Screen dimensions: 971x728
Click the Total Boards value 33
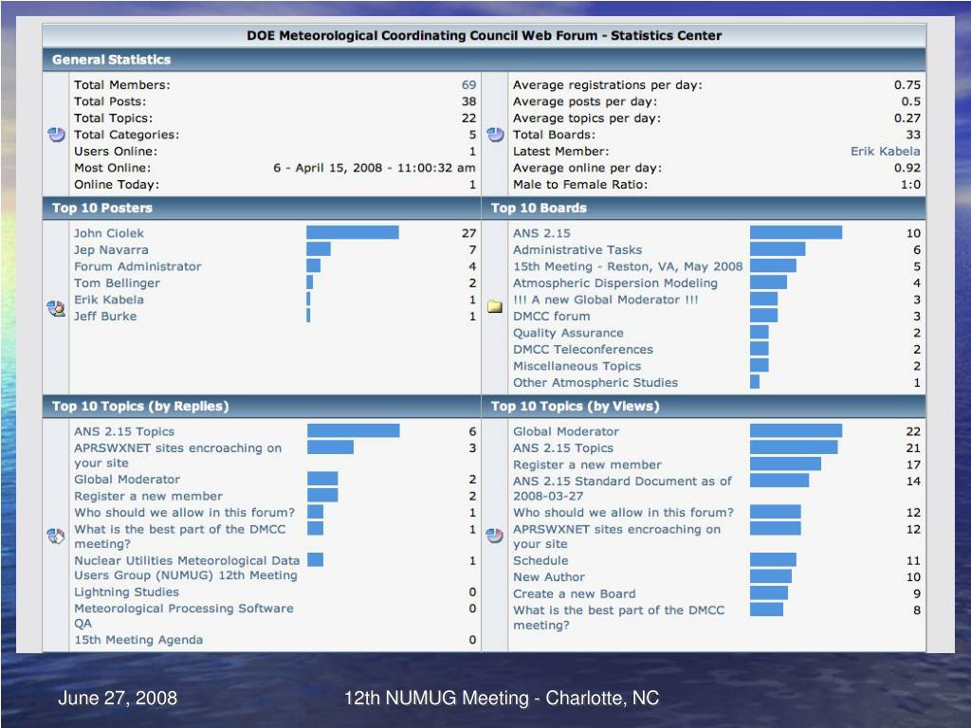913,135
